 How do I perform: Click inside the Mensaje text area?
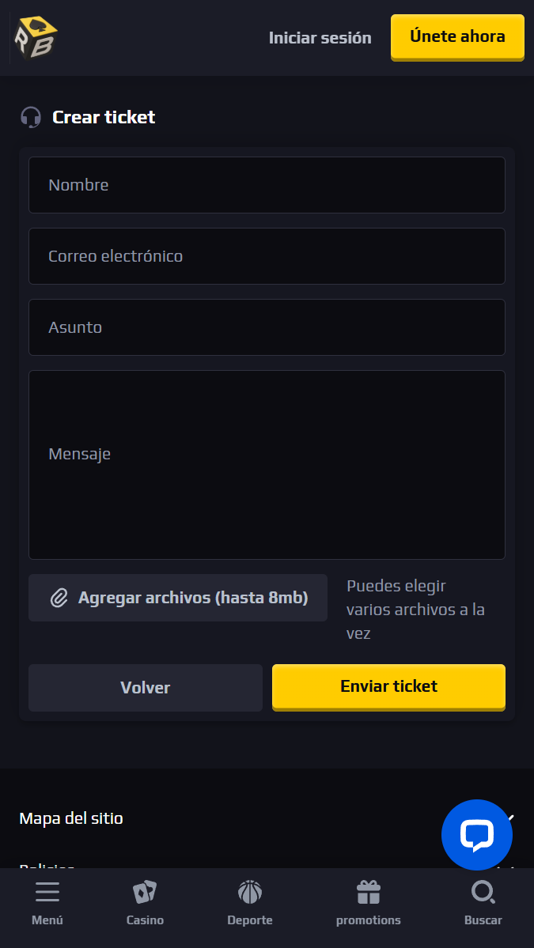click(267, 465)
